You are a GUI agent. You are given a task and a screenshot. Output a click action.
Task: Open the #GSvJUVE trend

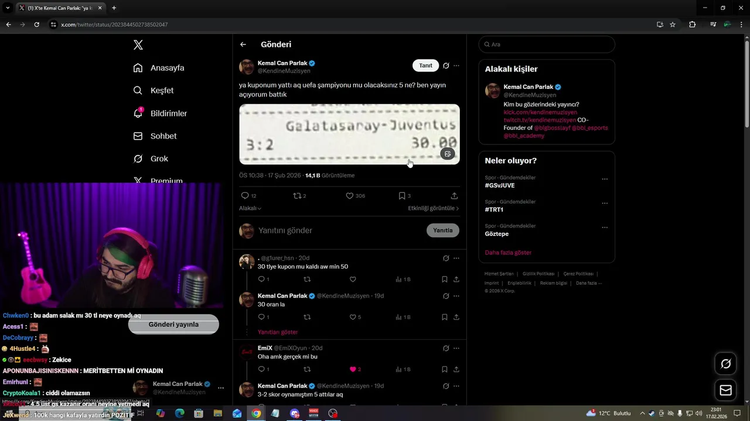(x=500, y=185)
